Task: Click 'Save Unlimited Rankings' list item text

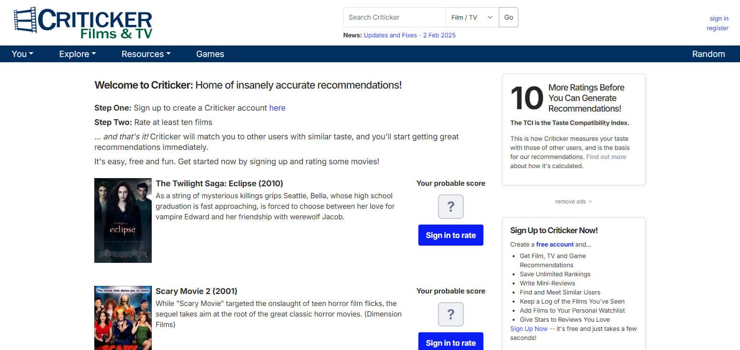Action: click(555, 274)
